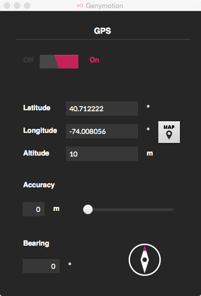Minimize the Genymotion window

17,6
